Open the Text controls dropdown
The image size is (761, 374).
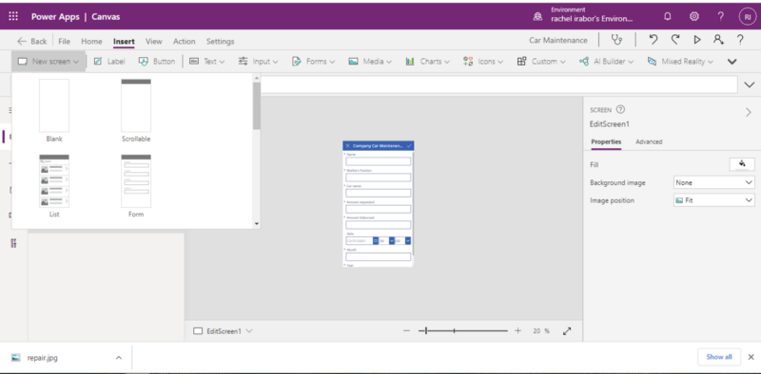206,62
